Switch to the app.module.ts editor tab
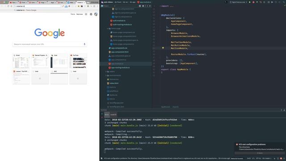 144,2
